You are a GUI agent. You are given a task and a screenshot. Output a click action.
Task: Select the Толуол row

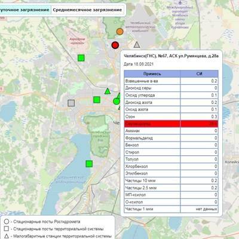pos(171,160)
